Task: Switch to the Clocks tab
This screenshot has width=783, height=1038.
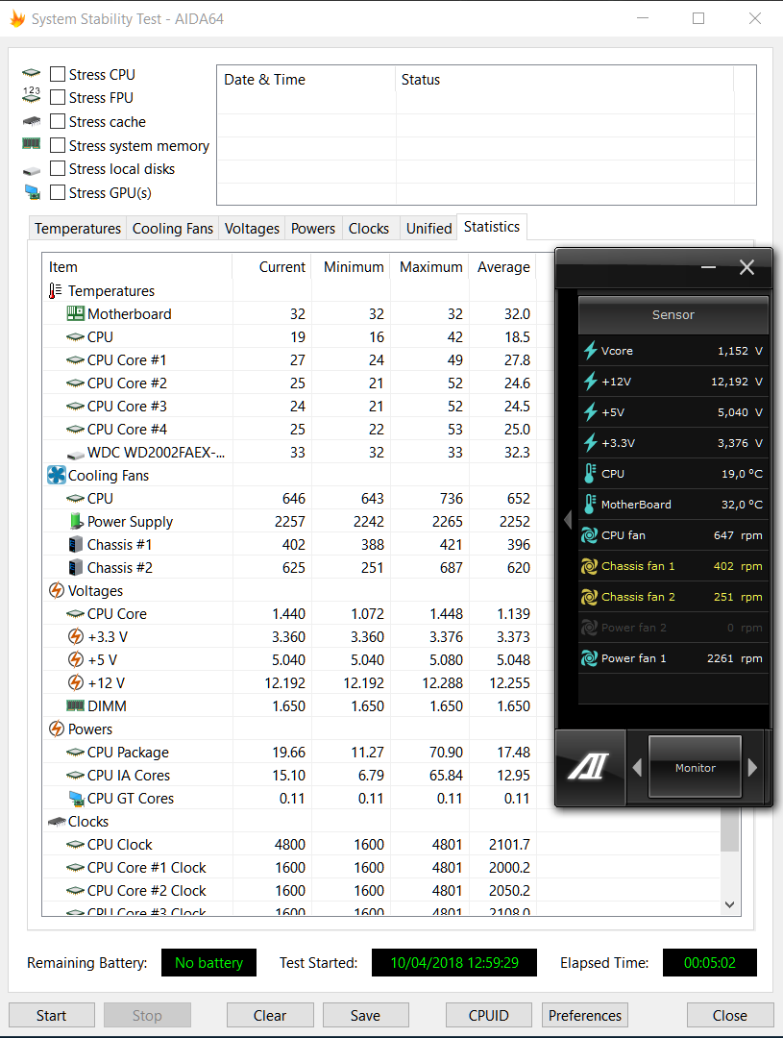Action: pos(369,229)
